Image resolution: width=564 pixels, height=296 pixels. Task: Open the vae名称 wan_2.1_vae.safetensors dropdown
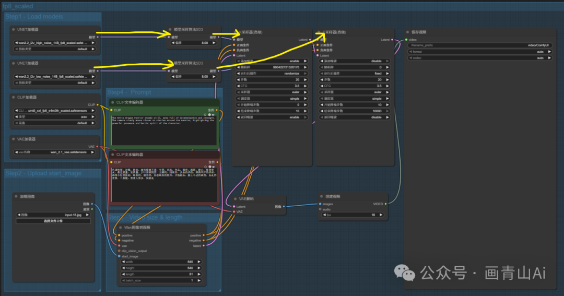point(55,152)
